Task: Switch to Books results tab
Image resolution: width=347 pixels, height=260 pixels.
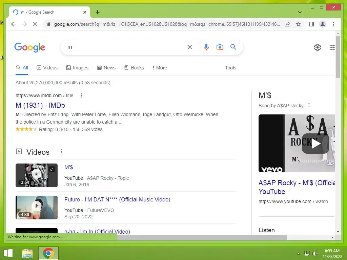Action: click(134, 68)
